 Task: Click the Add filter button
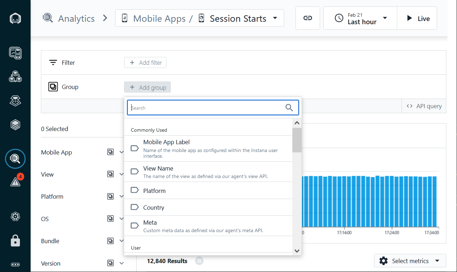coord(145,63)
